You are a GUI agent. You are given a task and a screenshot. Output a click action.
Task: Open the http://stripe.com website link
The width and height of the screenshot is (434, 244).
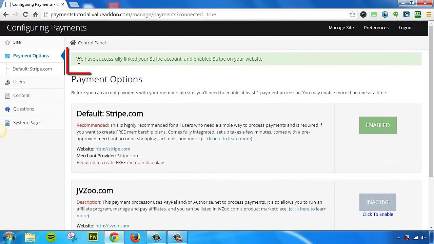pyautogui.click(x=113, y=149)
